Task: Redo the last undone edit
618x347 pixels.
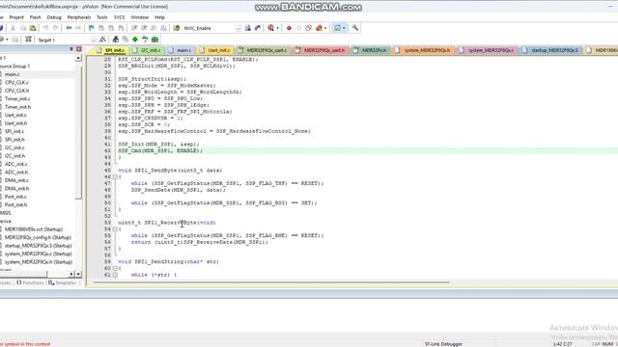Action: pos(56,28)
